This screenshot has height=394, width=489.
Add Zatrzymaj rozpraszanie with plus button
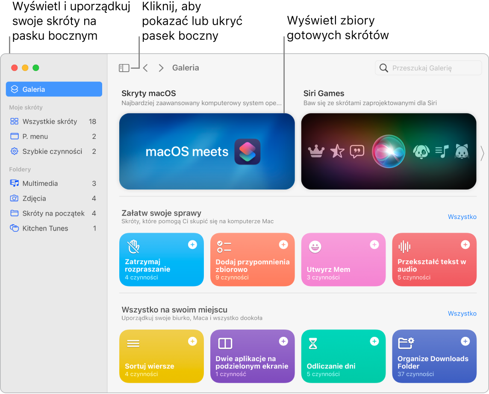tap(192, 245)
